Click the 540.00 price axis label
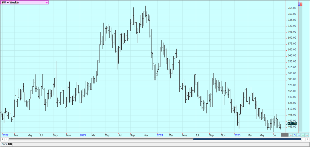Screen dimensions: 310x147 (x=292, y=97)
